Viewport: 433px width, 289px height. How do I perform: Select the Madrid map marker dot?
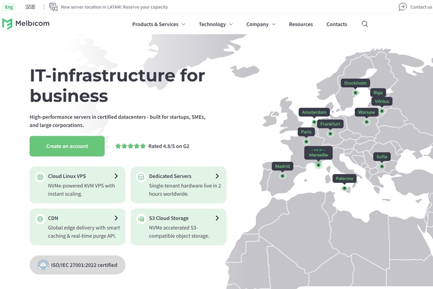282,176
